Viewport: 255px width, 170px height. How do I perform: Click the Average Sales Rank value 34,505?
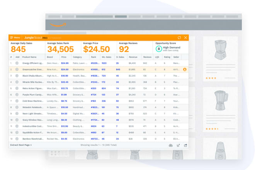click(61, 49)
